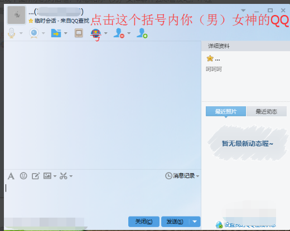Switch to 最近动态 tab
This screenshot has height=231, width=290.
pyautogui.click(x=267, y=111)
